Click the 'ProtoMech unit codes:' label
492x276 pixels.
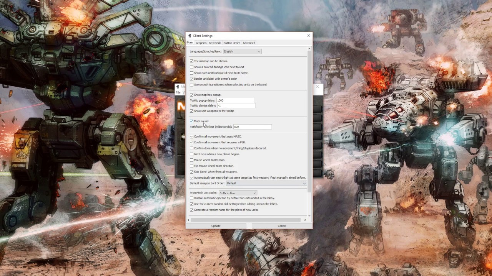(x=204, y=193)
